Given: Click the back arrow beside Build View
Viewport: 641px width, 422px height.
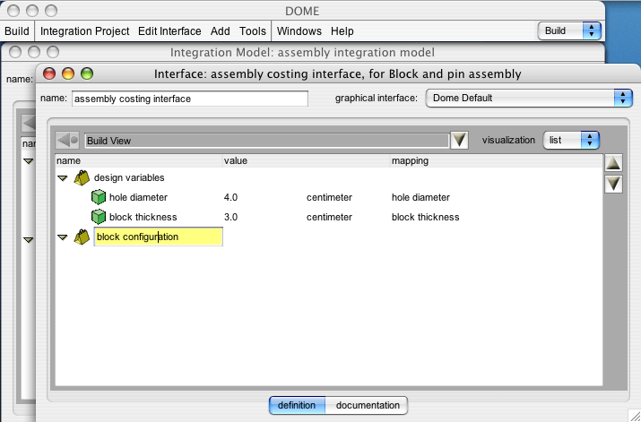Looking at the screenshot, I should [67, 141].
